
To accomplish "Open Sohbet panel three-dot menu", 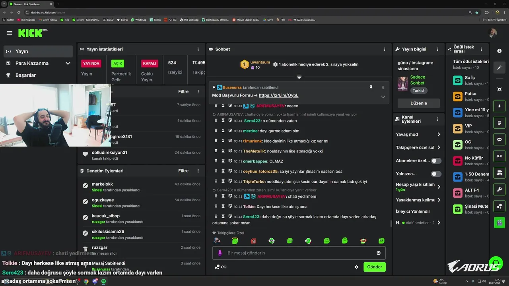I will 385,49.
